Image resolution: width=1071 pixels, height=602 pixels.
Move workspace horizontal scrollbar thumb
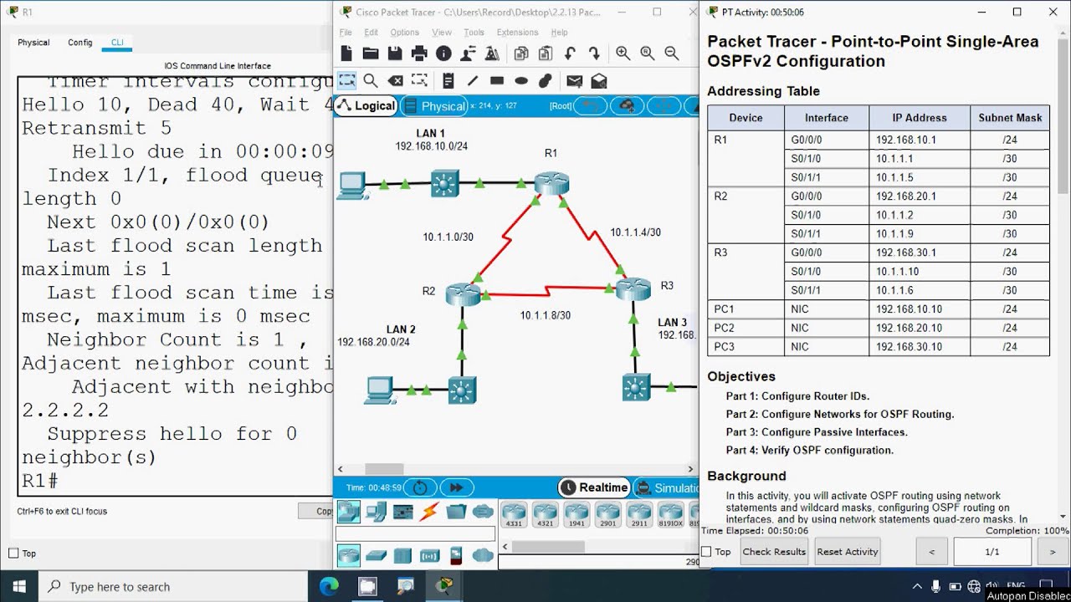[x=384, y=469]
